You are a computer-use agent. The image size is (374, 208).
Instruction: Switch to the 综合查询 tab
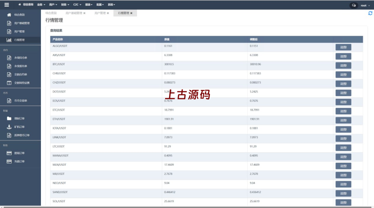click(x=51, y=13)
